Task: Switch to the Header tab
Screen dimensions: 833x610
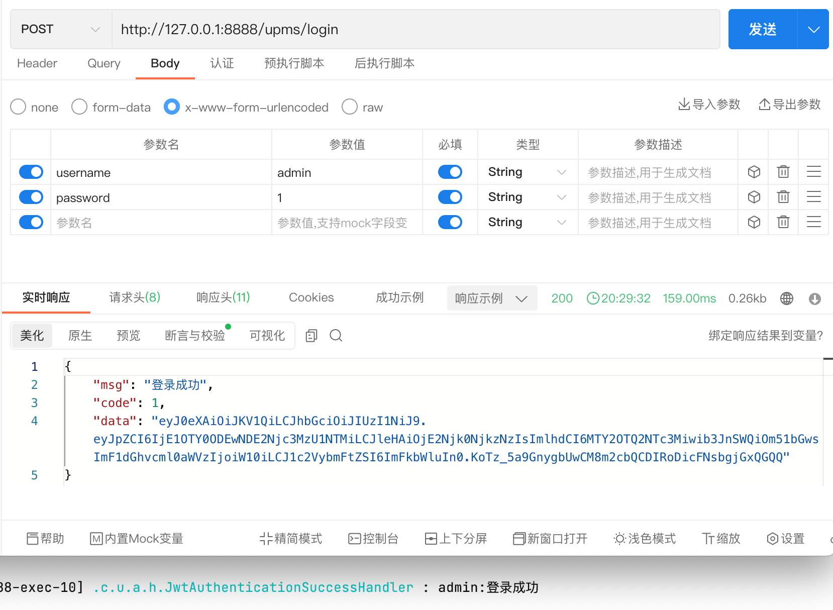Action: click(x=37, y=63)
